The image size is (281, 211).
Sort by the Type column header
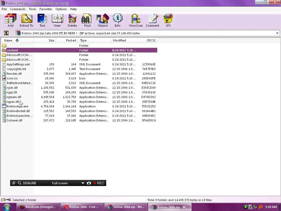click(94, 40)
